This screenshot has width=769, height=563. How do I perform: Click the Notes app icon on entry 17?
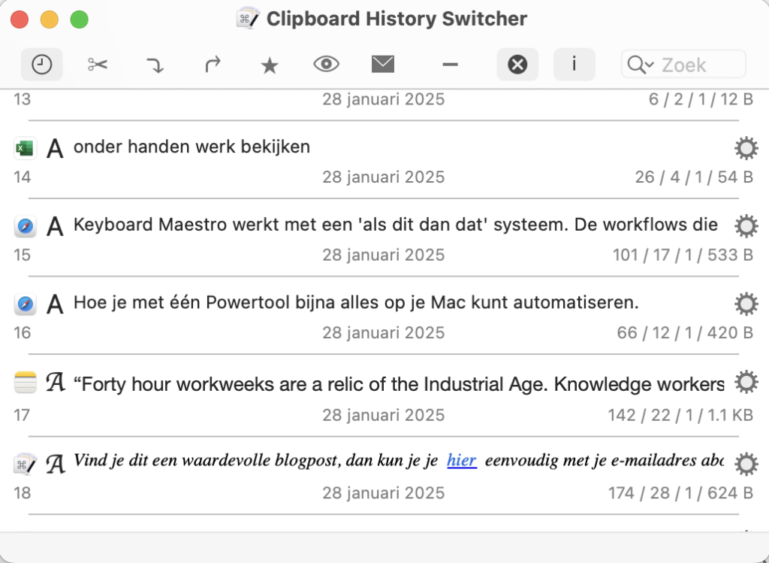pyautogui.click(x=25, y=384)
